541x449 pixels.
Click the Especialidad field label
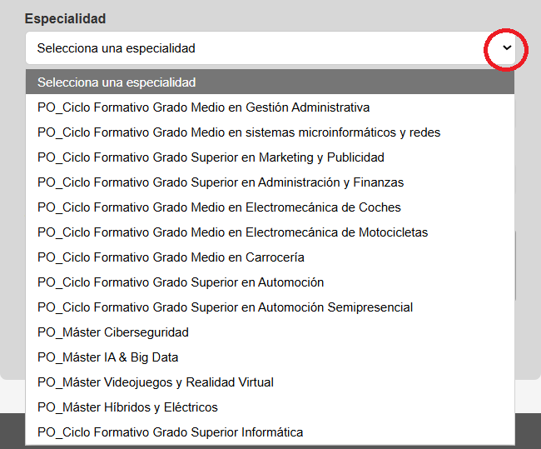tap(65, 18)
